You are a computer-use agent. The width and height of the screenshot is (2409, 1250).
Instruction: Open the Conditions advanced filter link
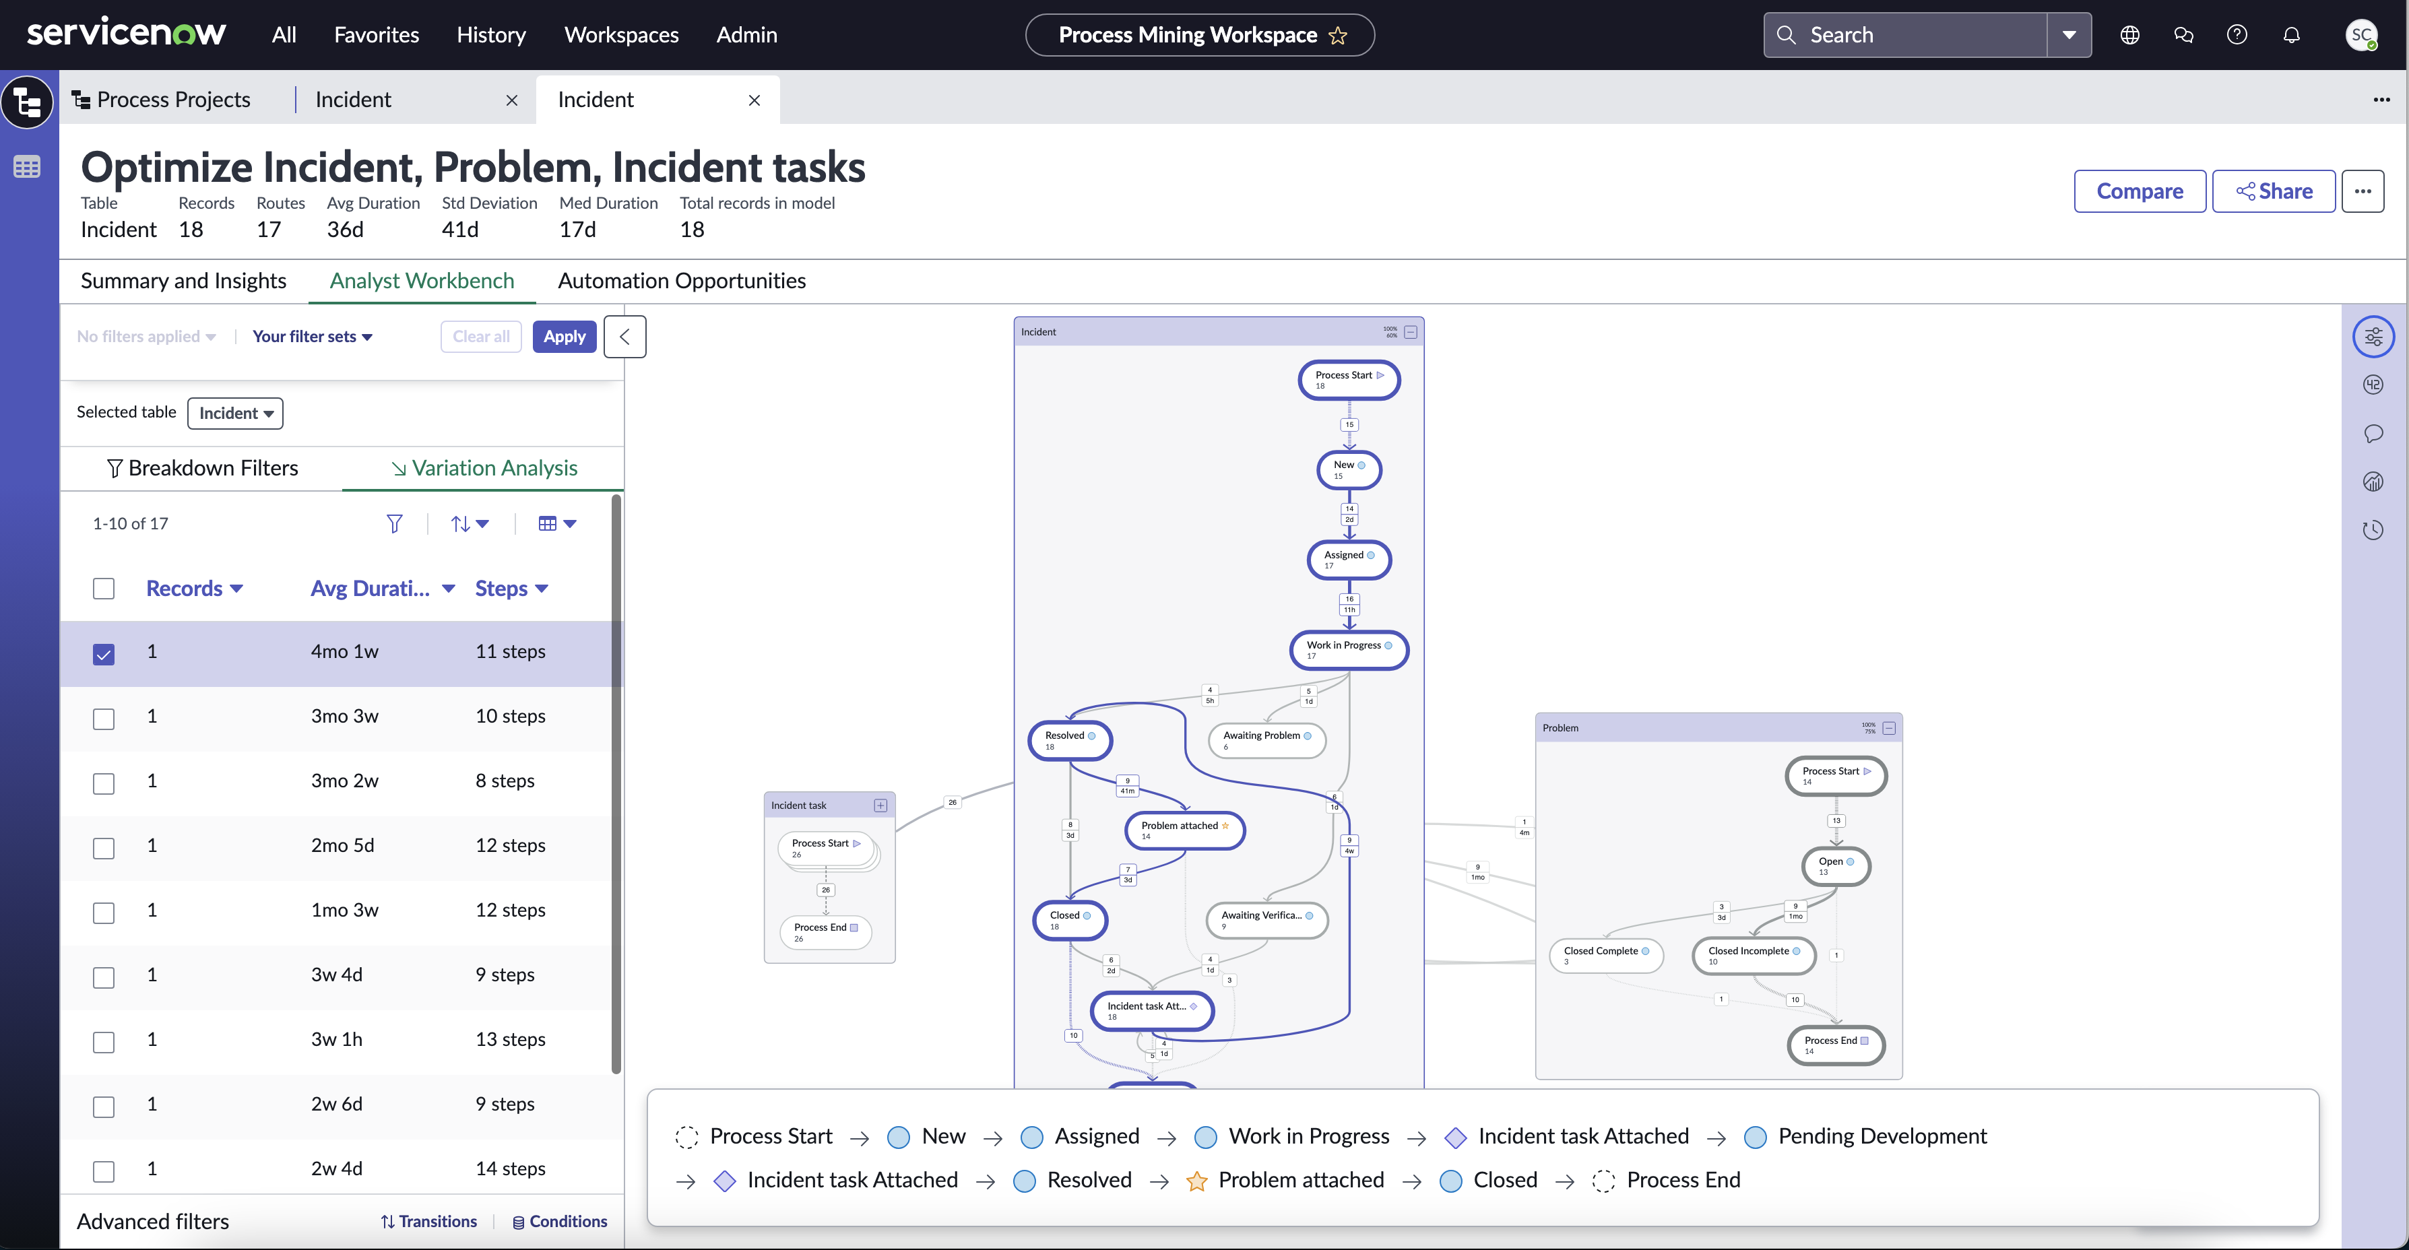pyautogui.click(x=560, y=1221)
